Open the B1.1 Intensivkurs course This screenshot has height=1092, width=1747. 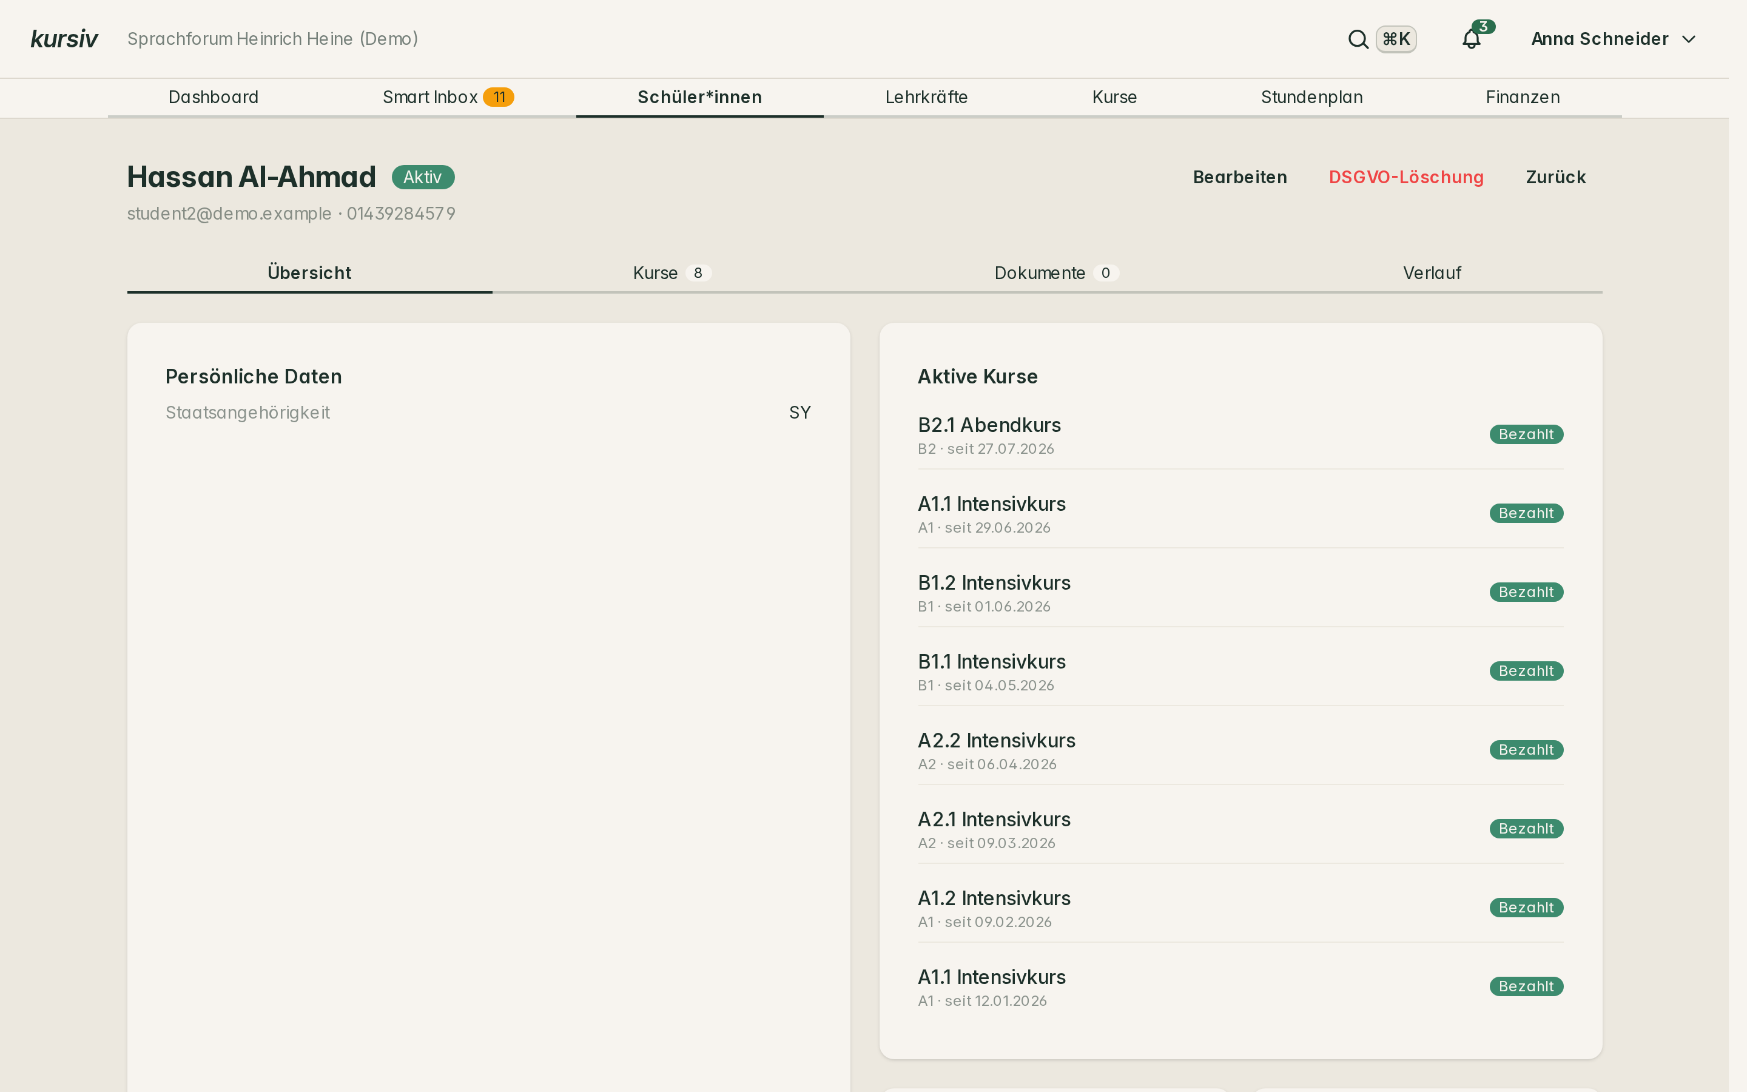[x=1240, y=672]
